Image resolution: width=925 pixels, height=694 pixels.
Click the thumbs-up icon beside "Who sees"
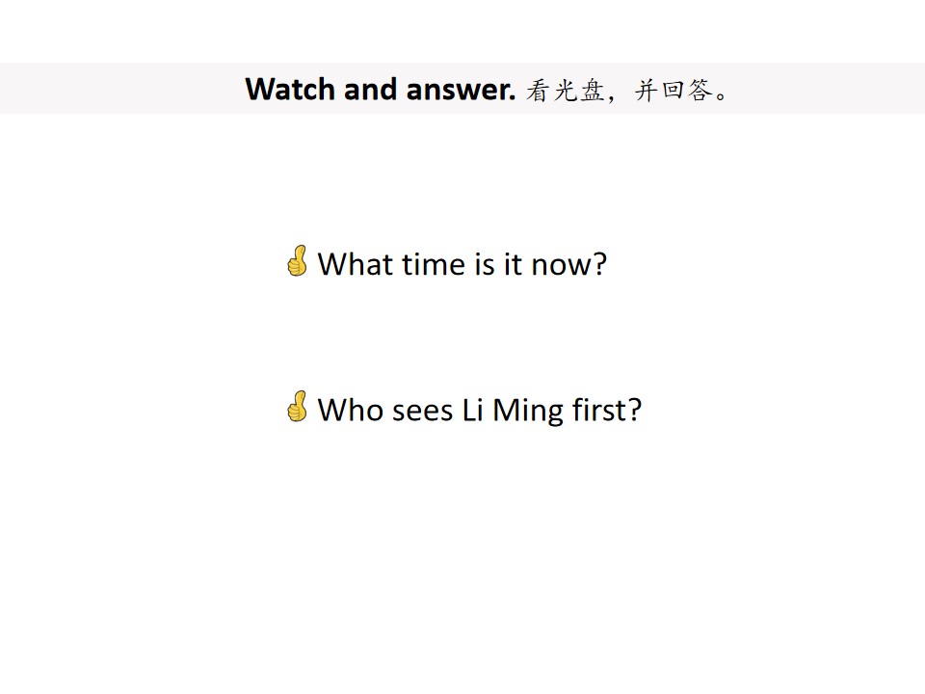click(298, 407)
